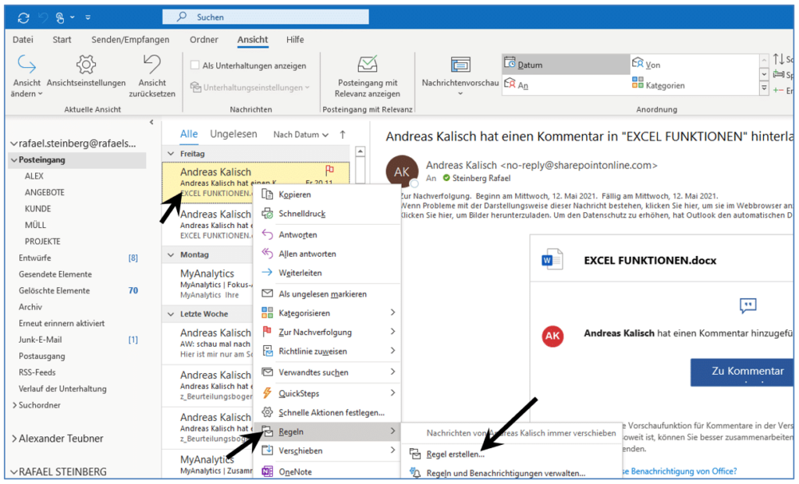Click Posteingang mit Relevanz anzeigen

367,77
